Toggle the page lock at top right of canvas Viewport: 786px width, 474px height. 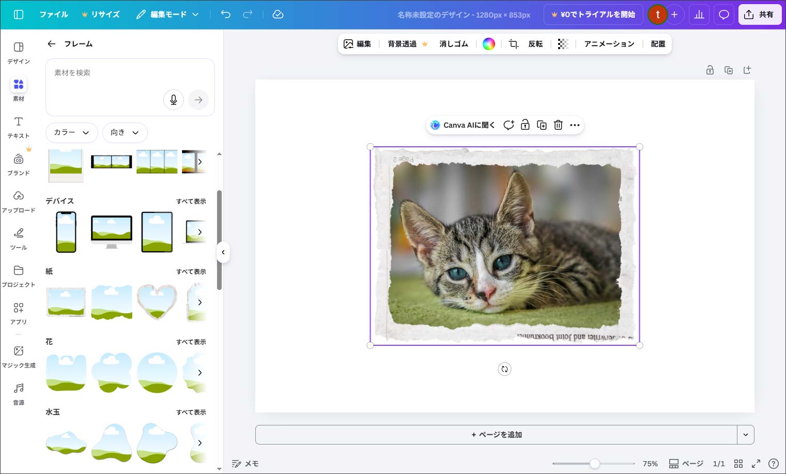[710, 70]
